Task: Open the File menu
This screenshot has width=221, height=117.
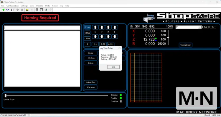Action: click(x=3, y=6)
